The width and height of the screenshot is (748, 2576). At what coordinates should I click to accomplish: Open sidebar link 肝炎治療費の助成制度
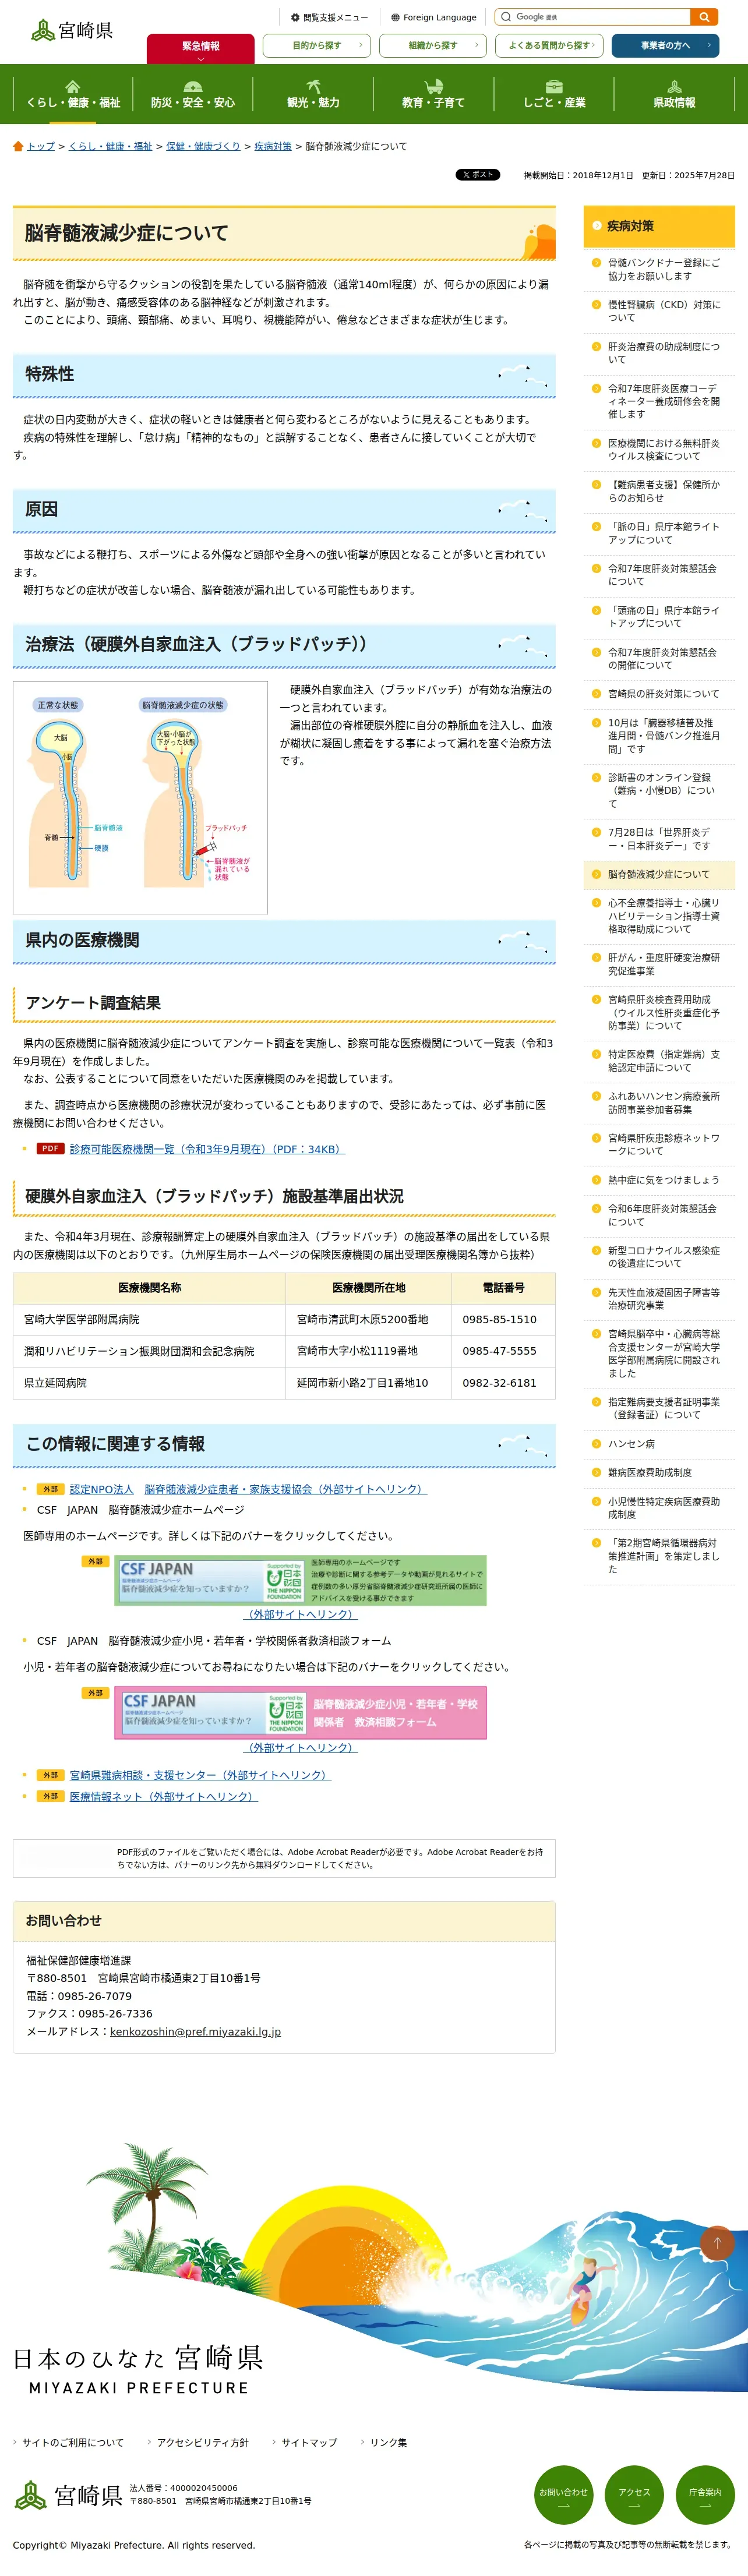coord(664,353)
